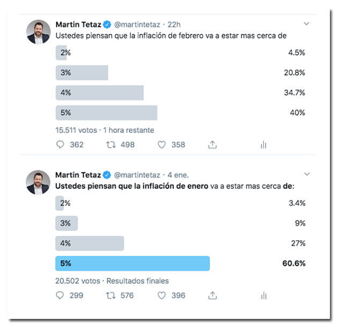
Task: Click the 22h timestamp link
Action: coord(174,25)
